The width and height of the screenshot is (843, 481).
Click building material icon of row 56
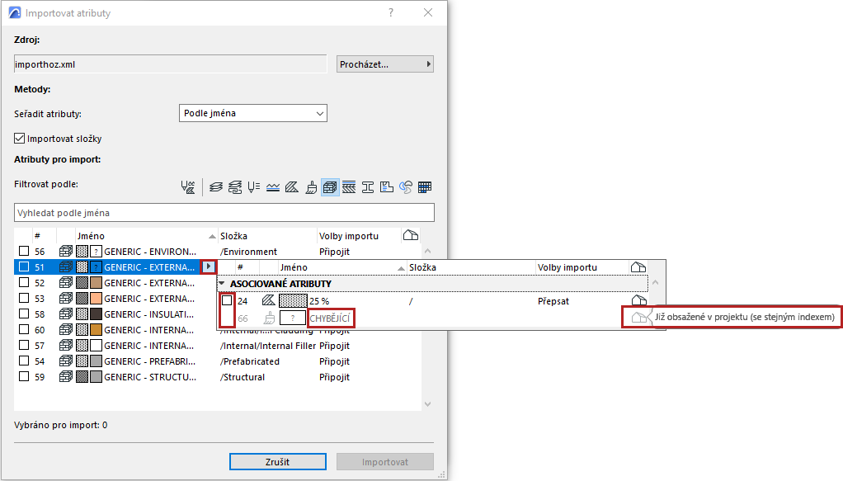pyautogui.click(x=66, y=252)
